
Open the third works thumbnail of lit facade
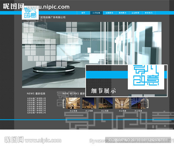tap(106, 103)
